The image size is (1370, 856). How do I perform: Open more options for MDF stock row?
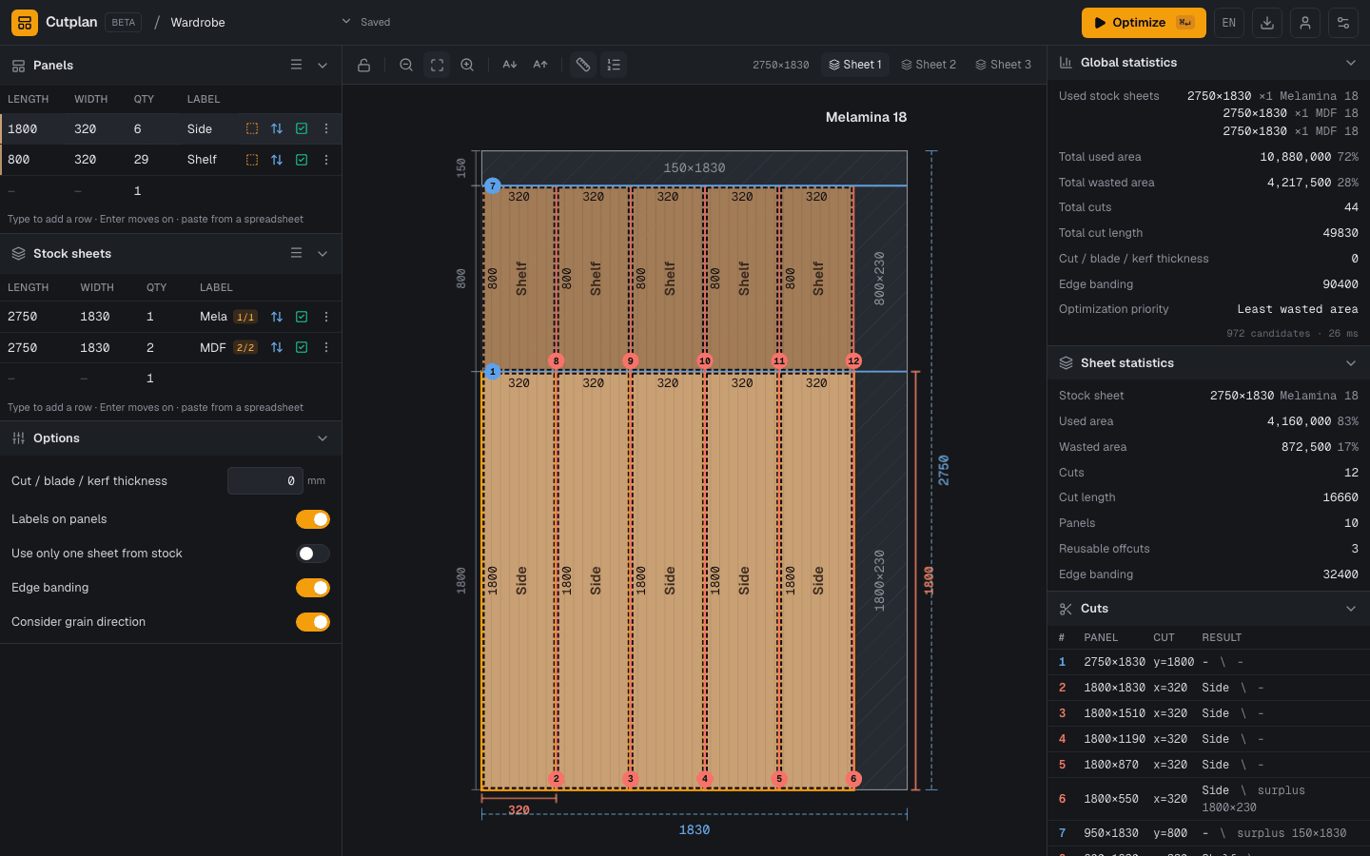(326, 348)
